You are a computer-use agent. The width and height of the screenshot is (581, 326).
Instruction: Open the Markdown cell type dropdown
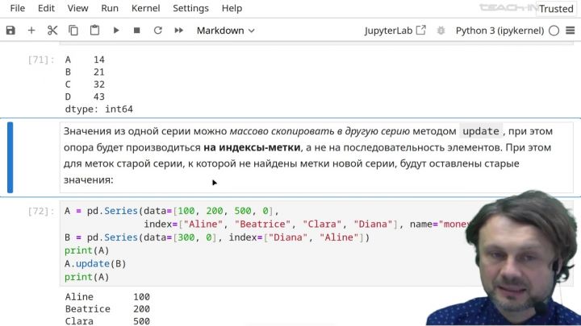coord(225,31)
